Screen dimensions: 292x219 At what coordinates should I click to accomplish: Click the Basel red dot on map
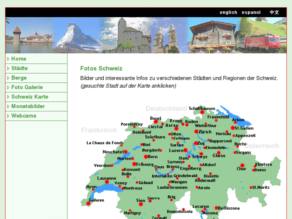click(156, 122)
